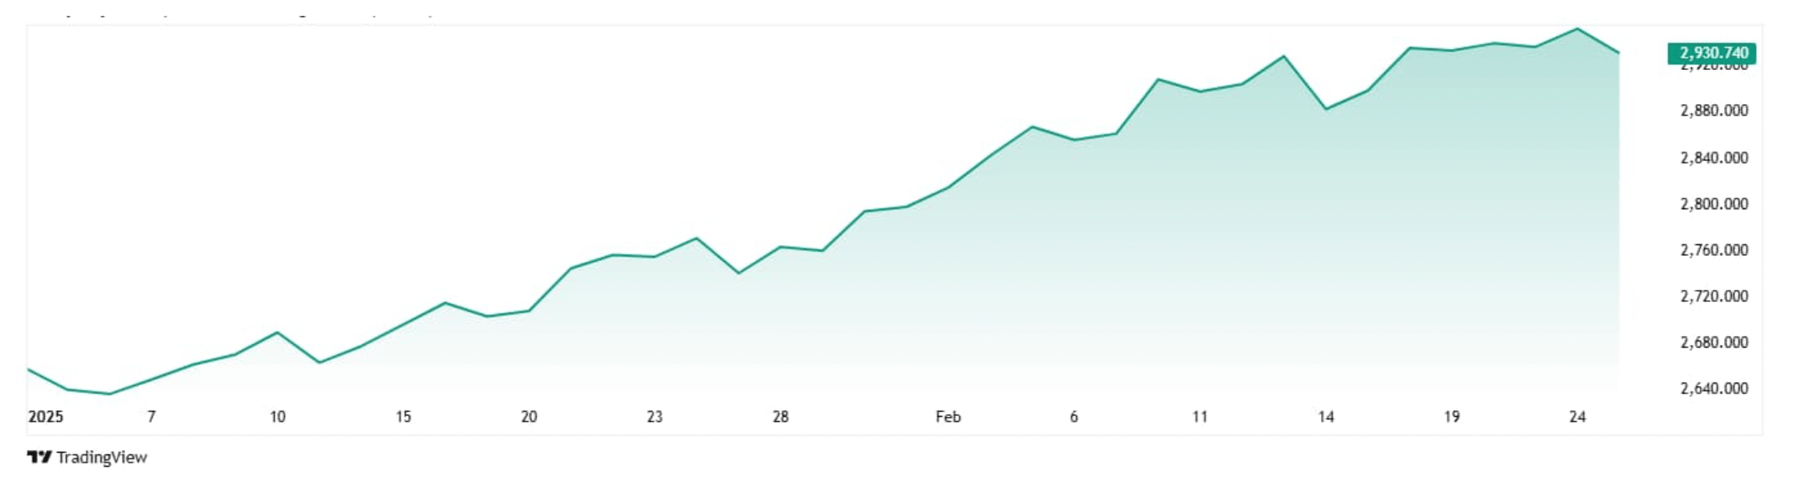Select date 19 on the time axis
Image resolution: width=1801 pixels, height=486 pixels.
coord(1452,417)
